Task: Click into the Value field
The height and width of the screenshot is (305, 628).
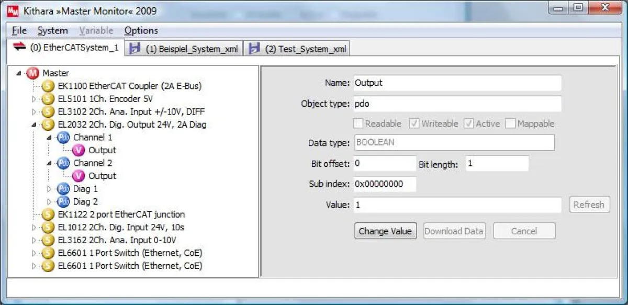Action: click(457, 205)
